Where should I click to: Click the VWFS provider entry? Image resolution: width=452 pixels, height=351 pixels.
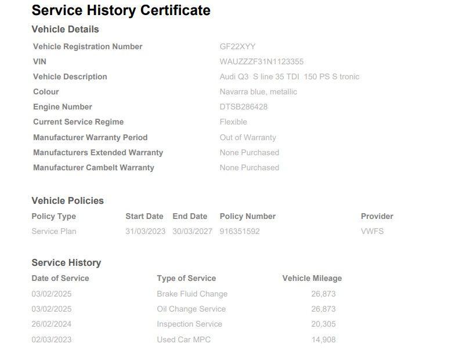(x=372, y=231)
